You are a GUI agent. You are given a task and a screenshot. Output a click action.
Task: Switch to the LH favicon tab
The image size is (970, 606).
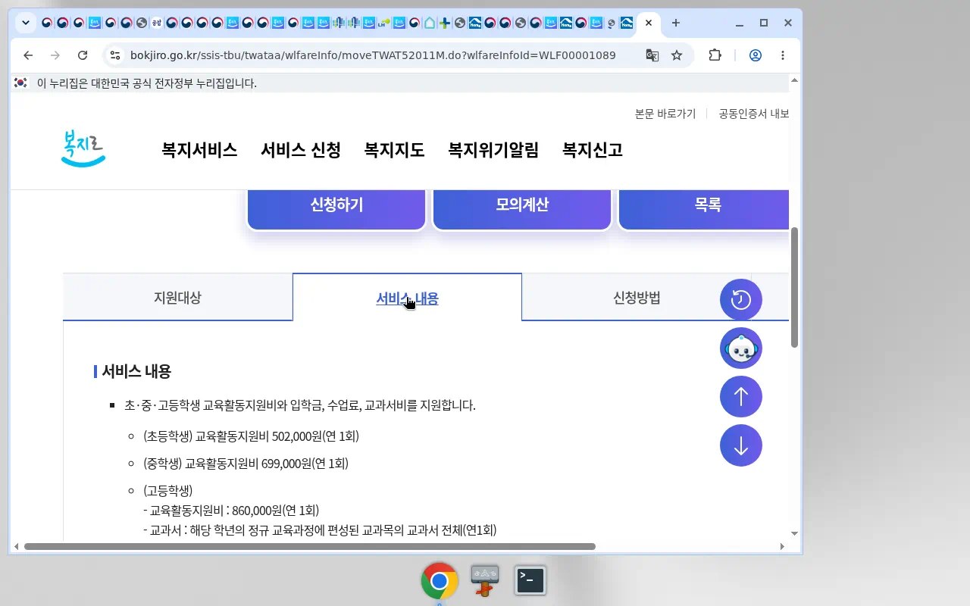[x=384, y=23]
